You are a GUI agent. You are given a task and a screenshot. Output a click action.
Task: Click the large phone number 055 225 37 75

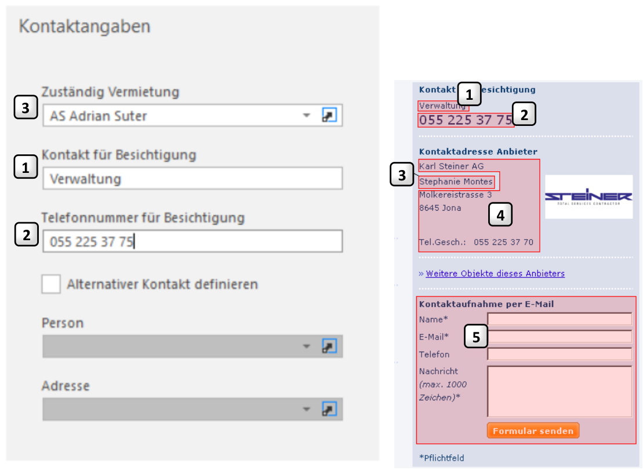466,120
